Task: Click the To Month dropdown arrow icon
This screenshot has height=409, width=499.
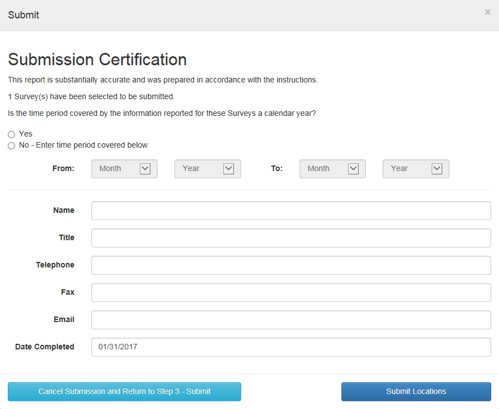Action: tap(353, 169)
